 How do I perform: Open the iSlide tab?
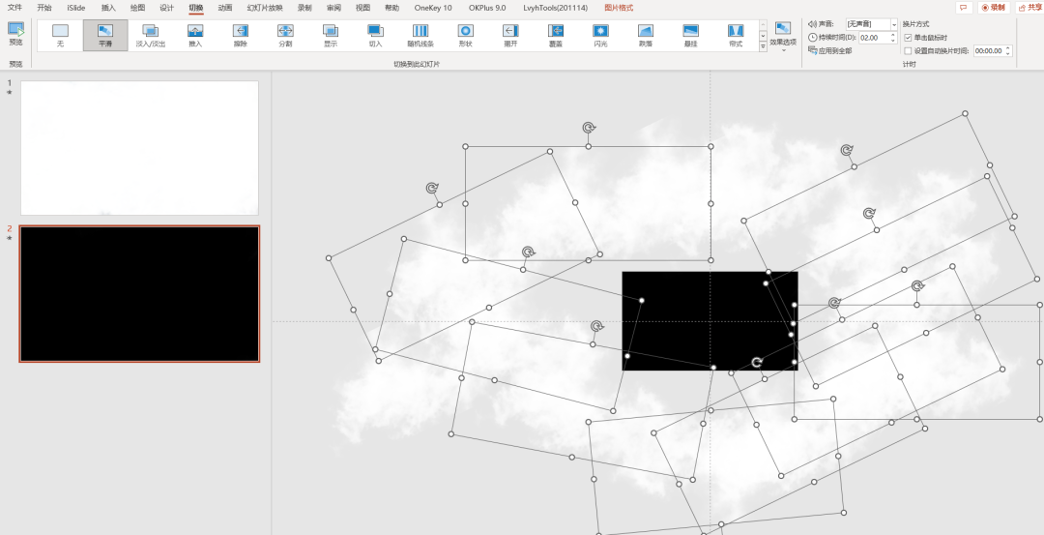[76, 8]
